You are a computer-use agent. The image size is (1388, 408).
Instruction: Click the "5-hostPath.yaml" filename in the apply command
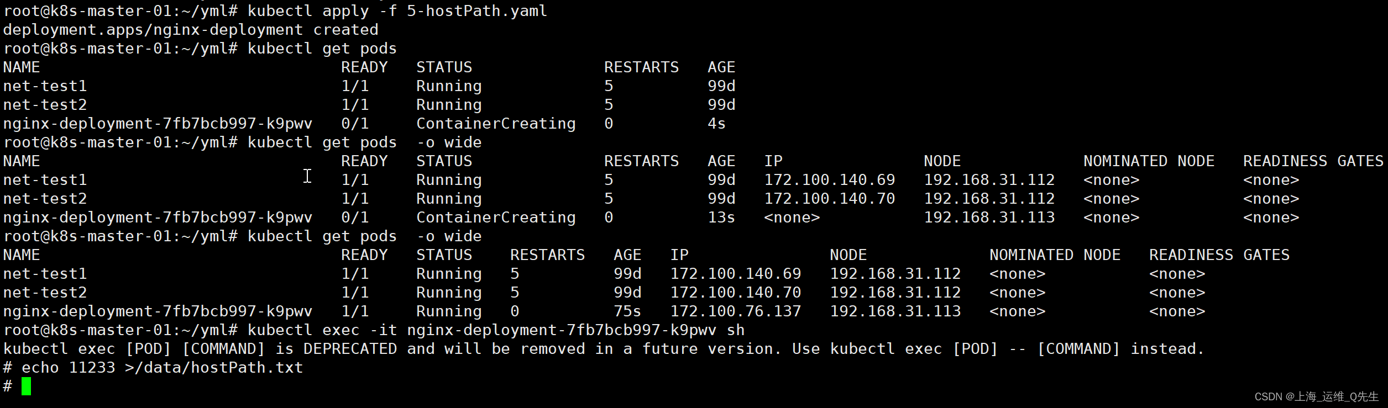[x=477, y=11]
